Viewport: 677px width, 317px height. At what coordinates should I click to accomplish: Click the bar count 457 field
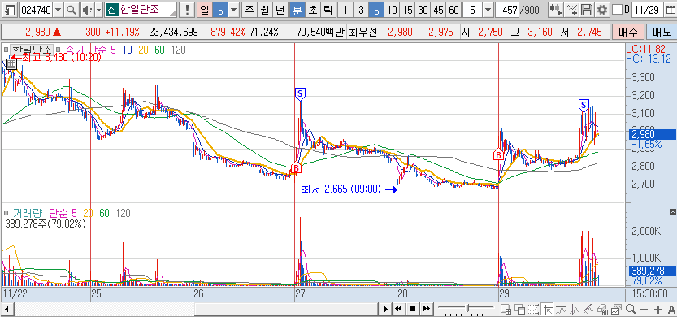point(507,10)
